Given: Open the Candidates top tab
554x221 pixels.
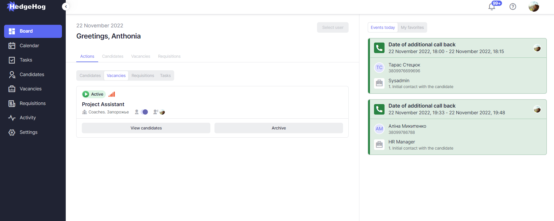Looking at the screenshot, I should coord(112,56).
